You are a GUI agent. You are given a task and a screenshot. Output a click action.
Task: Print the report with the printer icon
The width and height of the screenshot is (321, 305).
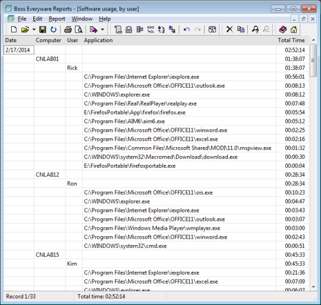68,30
